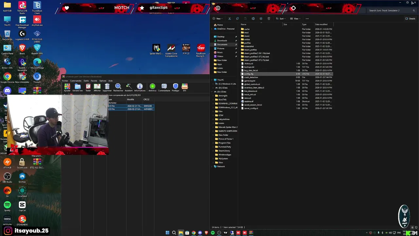419x236 pixels.
Task: Select the Assetto Corsa Competizione desktop icon
Action: (171, 51)
